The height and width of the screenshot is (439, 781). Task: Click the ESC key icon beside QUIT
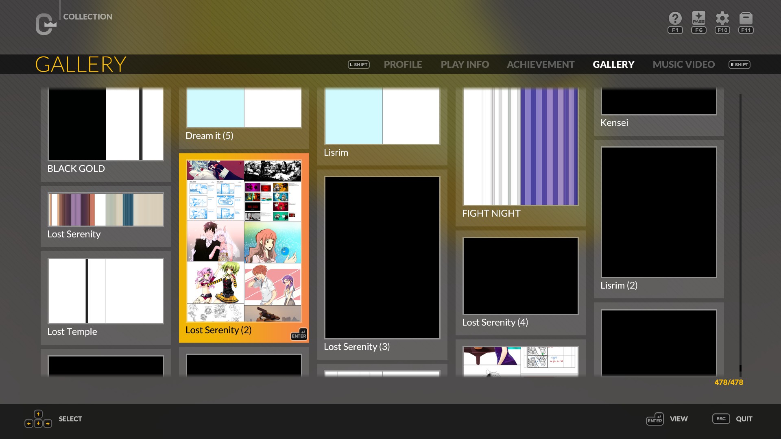pyautogui.click(x=721, y=419)
